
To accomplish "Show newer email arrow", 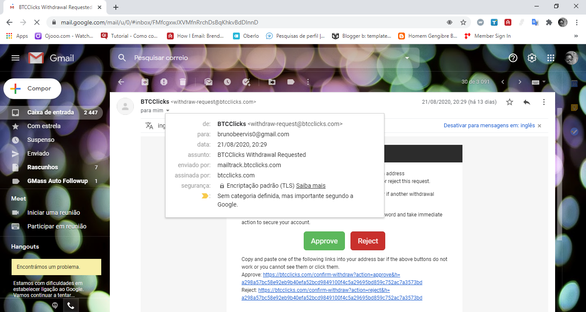I will tap(503, 82).
